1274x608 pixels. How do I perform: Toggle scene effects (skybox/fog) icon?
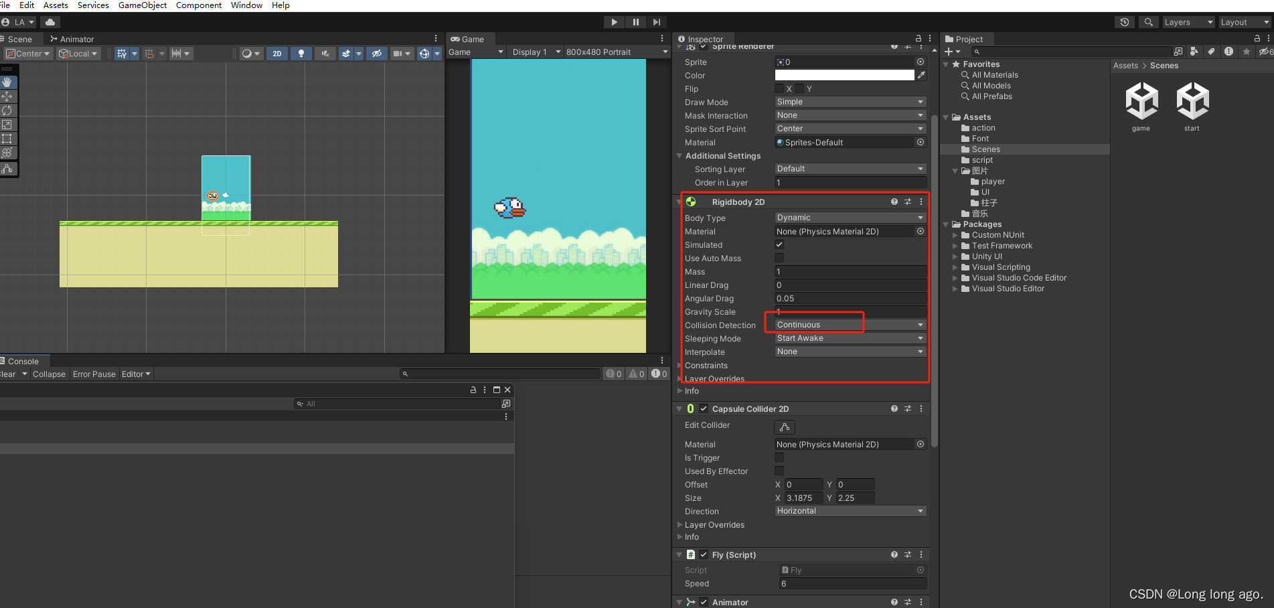coord(345,54)
